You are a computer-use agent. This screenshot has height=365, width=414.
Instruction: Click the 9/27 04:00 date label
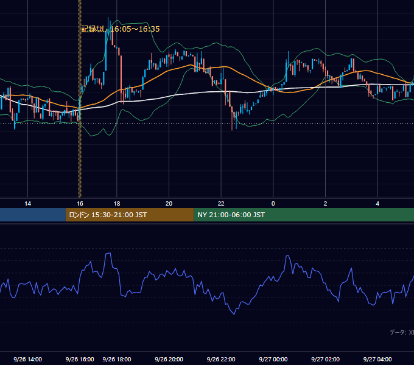(377, 359)
